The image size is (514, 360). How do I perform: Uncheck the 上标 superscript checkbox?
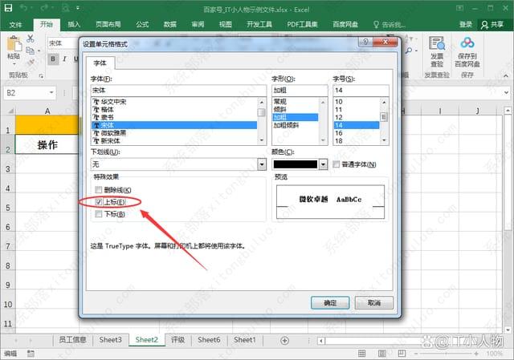99,202
